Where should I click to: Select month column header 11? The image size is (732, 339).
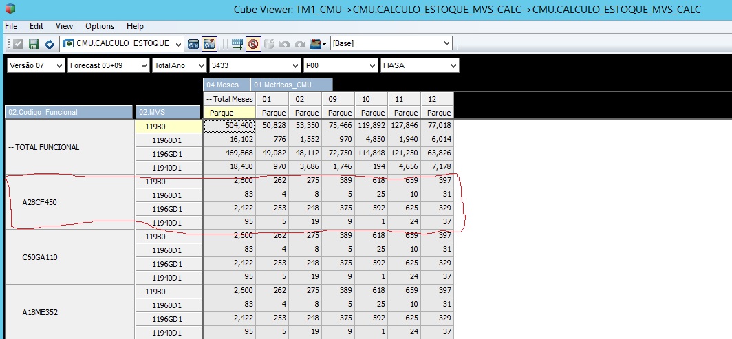point(405,99)
